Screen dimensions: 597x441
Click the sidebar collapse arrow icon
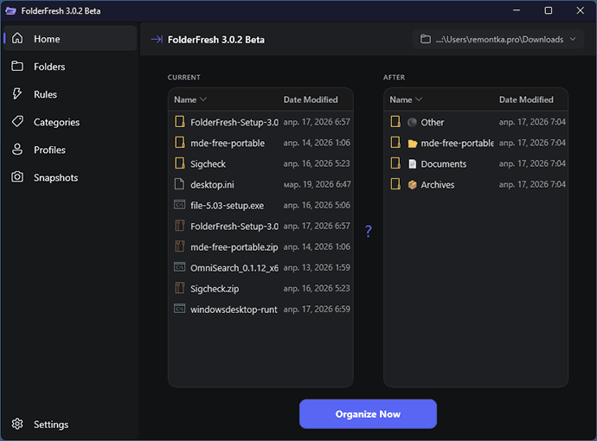click(x=157, y=39)
